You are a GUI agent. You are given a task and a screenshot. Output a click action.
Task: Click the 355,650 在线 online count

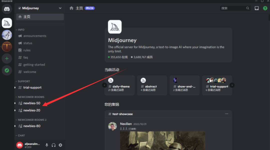[x=118, y=57]
